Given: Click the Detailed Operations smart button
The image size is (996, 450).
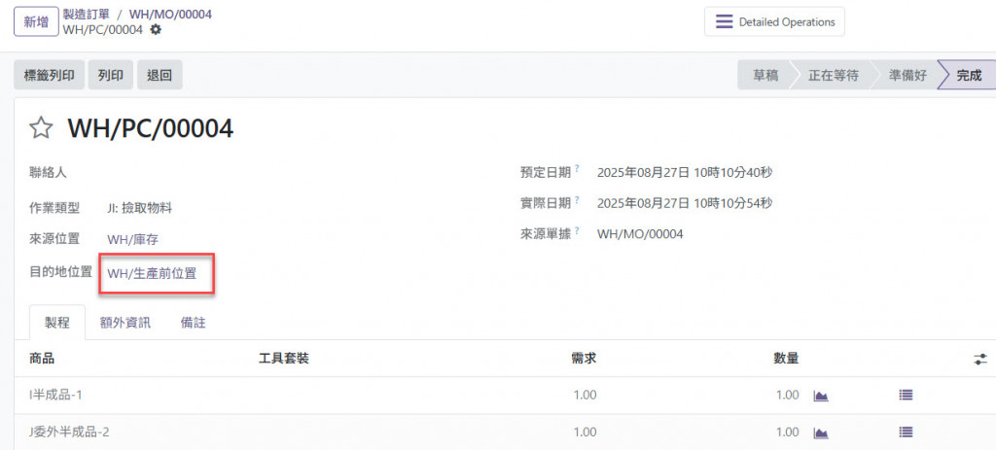Looking at the screenshot, I should pyautogui.click(x=774, y=21).
